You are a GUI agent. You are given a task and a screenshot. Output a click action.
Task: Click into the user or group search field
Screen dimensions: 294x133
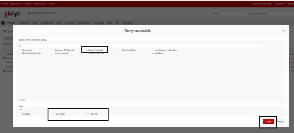[140, 46]
